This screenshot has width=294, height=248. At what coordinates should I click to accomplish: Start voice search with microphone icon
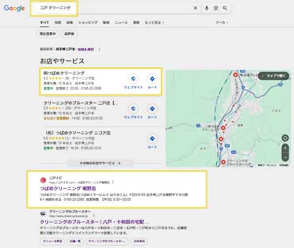coord(207,8)
